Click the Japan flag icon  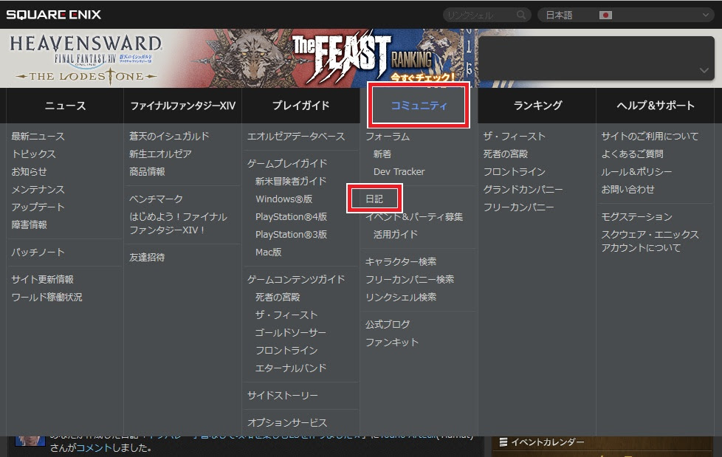[605, 16]
